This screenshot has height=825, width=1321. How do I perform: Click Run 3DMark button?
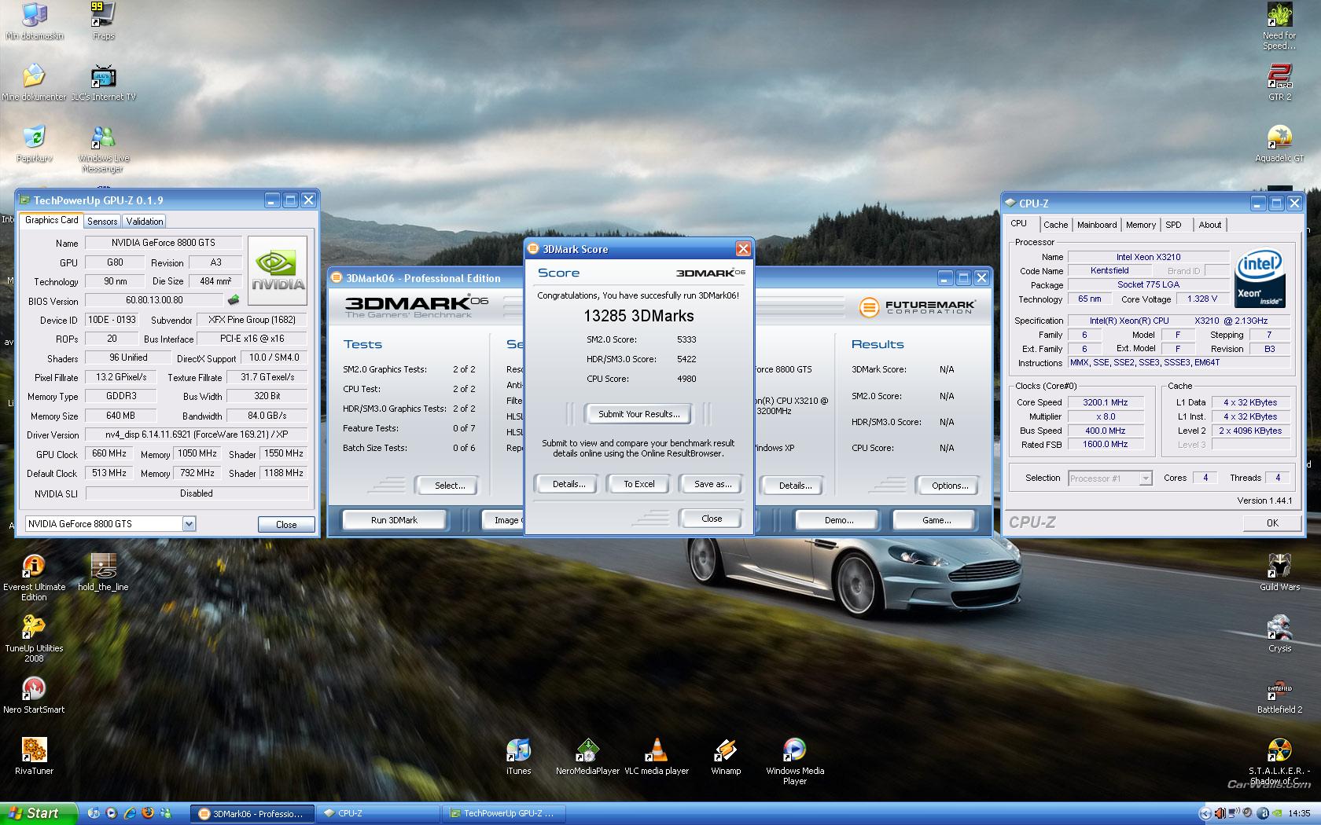point(394,520)
